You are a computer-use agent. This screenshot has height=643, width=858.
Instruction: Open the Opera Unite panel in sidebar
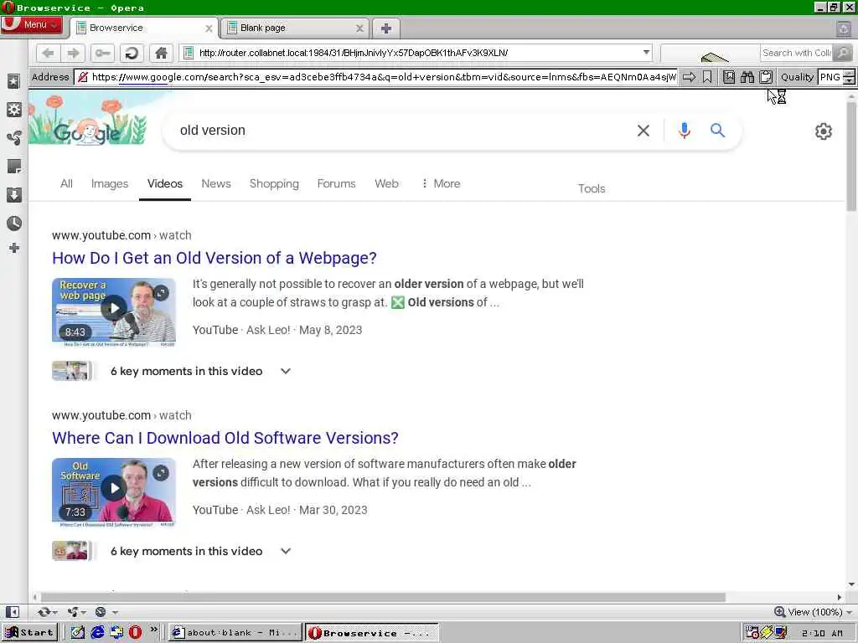[x=13, y=138]
